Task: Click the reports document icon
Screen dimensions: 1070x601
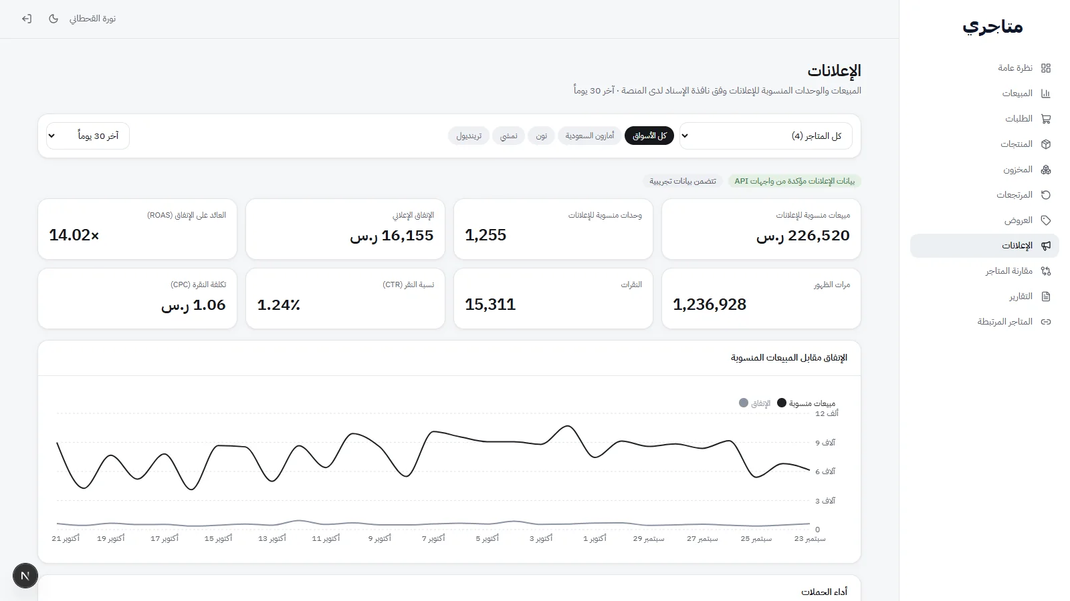Action: 1046,296
